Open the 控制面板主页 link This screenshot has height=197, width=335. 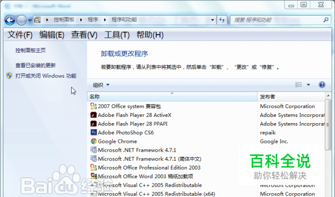pyautogui.click(x=30, y=50)
